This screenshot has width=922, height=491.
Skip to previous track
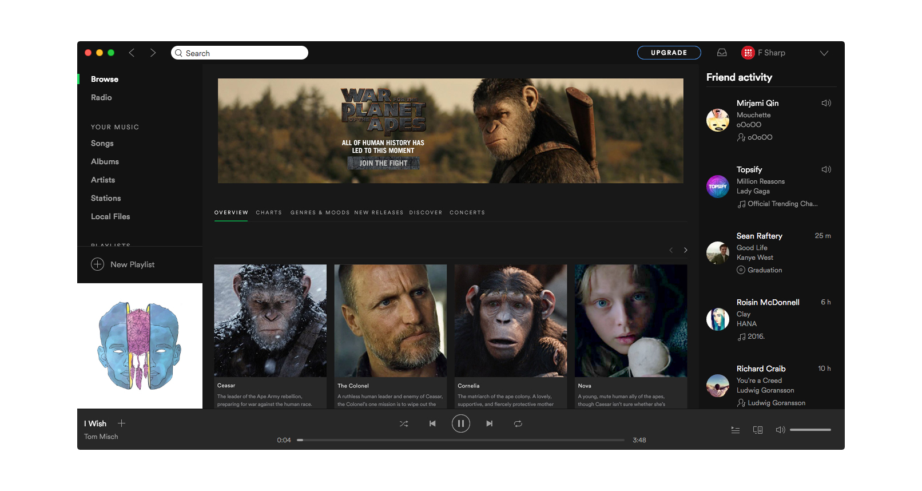[432, 423]
